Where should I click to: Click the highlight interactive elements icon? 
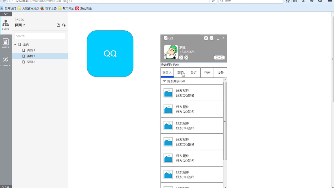coord(64,25)
